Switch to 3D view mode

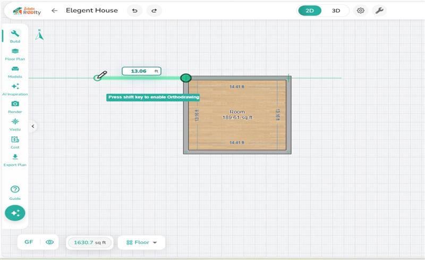coord(336,11)
